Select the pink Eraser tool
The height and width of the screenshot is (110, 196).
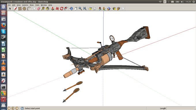pos(39,9)
